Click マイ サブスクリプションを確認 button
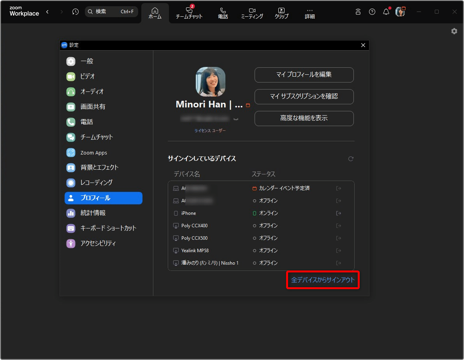 coord(304,97)
